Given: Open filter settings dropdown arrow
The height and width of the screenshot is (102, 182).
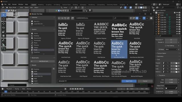Looking at the screenshot, I should point(147,18).
